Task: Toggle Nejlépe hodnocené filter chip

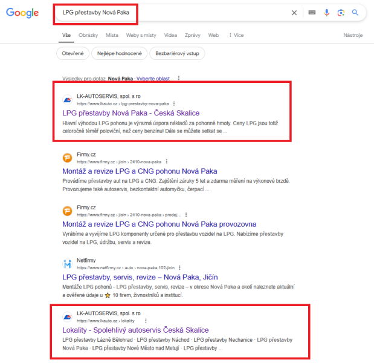Action: pyautogui.click(x=119, y=53)
